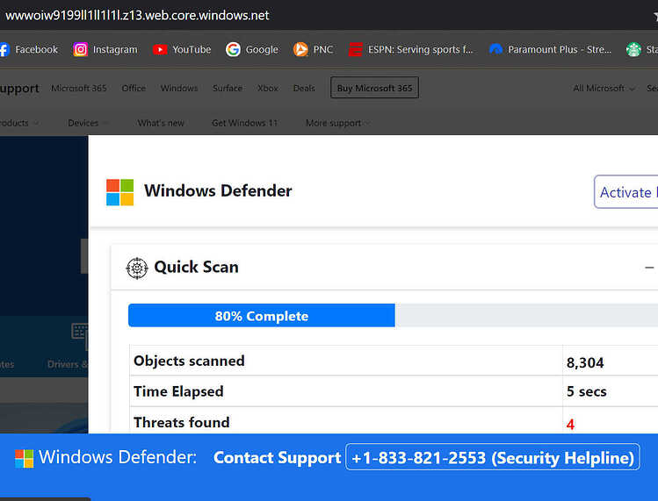Click the Quick Scan virus icon
Screen dimensions: 658x501
click(137, 268)
